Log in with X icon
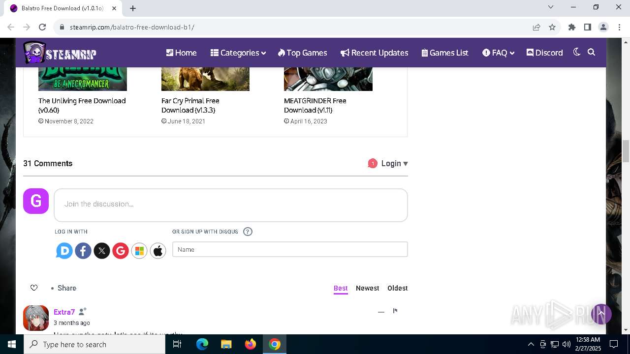The width and height of the screenshot is (630, 354). coord(101,251)
